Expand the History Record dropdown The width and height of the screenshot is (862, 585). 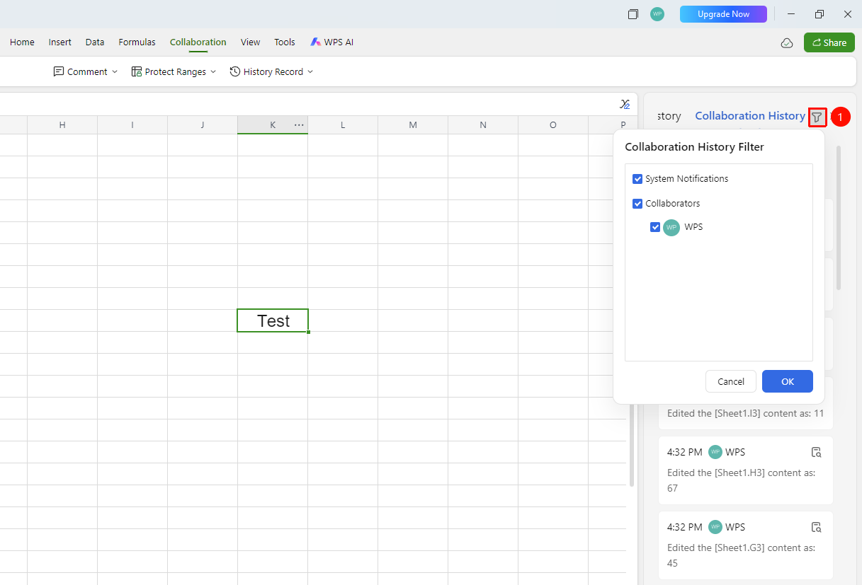[x=271, y=72]
